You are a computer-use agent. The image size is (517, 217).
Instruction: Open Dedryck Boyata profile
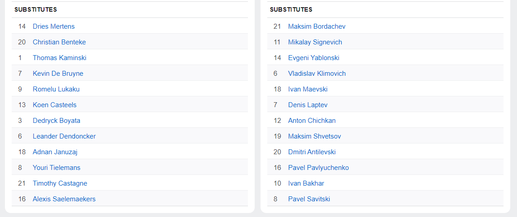tap(57, 121)
